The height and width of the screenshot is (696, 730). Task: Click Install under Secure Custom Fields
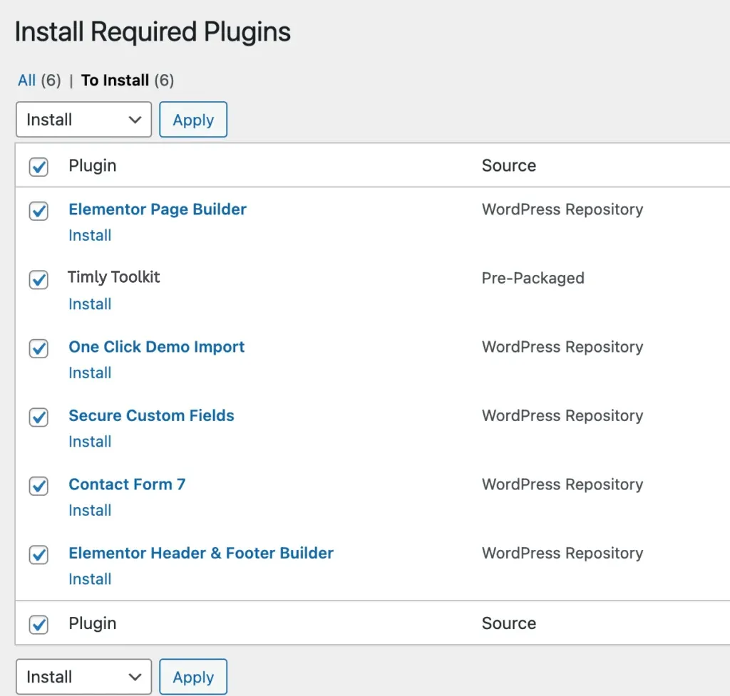point(90,442)
